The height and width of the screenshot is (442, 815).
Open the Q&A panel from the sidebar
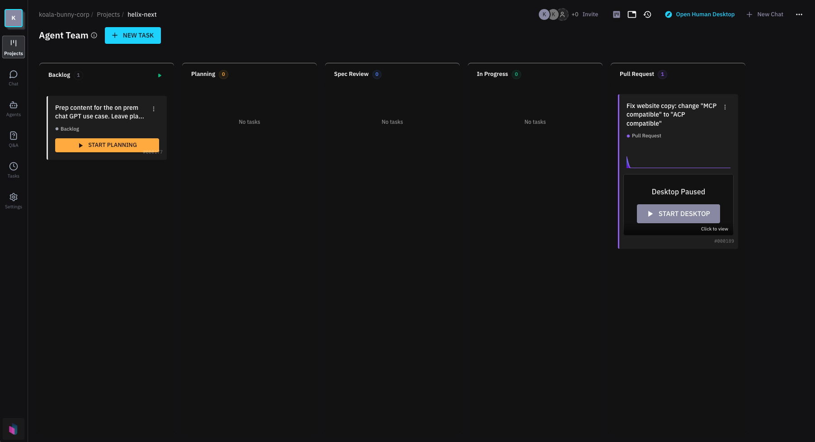(13, 139)
